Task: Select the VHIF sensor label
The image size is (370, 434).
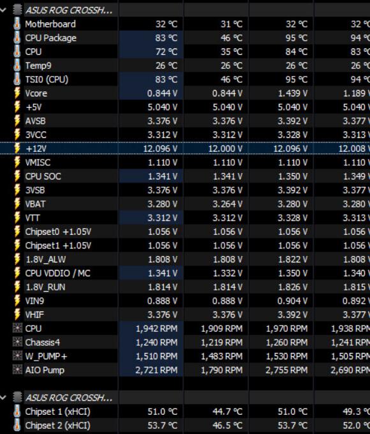Action: click(x=34, y=315)
